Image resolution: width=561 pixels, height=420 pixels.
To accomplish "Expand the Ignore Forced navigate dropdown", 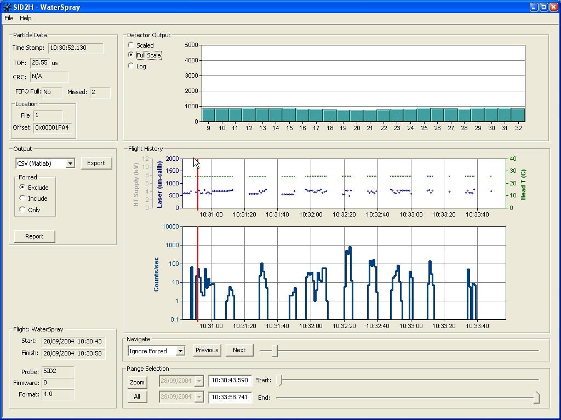I will click(180, 351).
